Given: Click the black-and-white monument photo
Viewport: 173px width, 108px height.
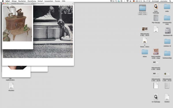Looking at the screenshot, I should [x=53, y=32].
